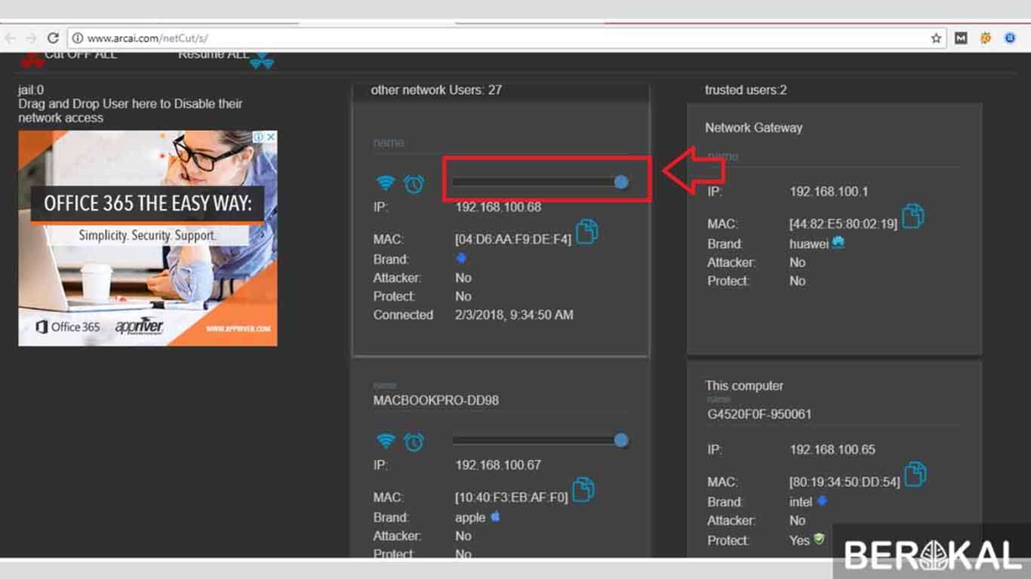Screen dimensions: 1031x579
Task: Toggle network access via MACBOOKPRO-DD98 WiFi icon
Action: tap(386, 441)
